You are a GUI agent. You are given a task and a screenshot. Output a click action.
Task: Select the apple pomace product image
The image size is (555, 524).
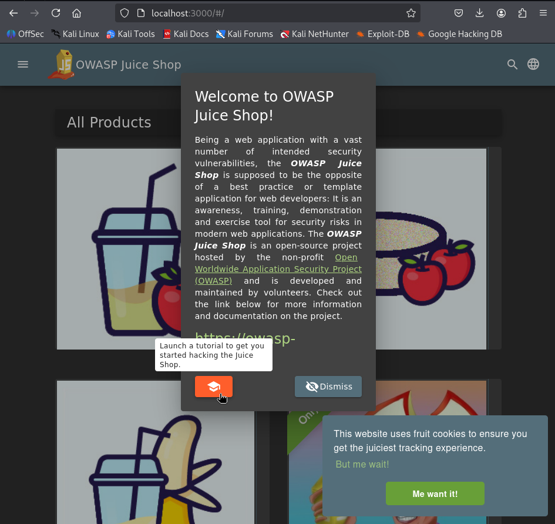(430, 249)
